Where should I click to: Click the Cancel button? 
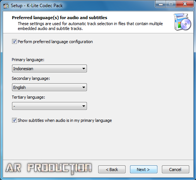tap(175, 169)
